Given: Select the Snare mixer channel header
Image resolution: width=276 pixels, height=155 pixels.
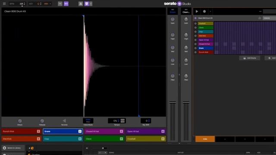Looking at the screenshot, I should coord(172,11).
